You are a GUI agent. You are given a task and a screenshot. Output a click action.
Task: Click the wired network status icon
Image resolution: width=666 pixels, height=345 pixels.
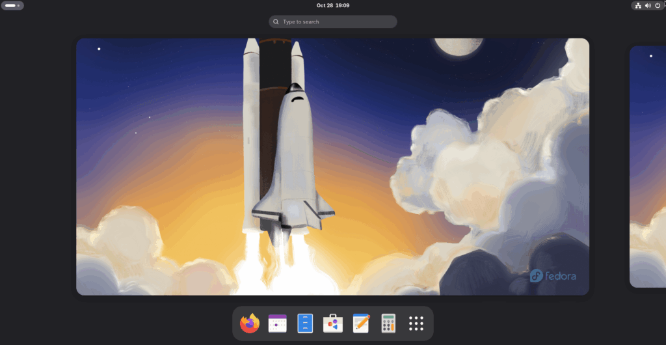coord(638,5)
